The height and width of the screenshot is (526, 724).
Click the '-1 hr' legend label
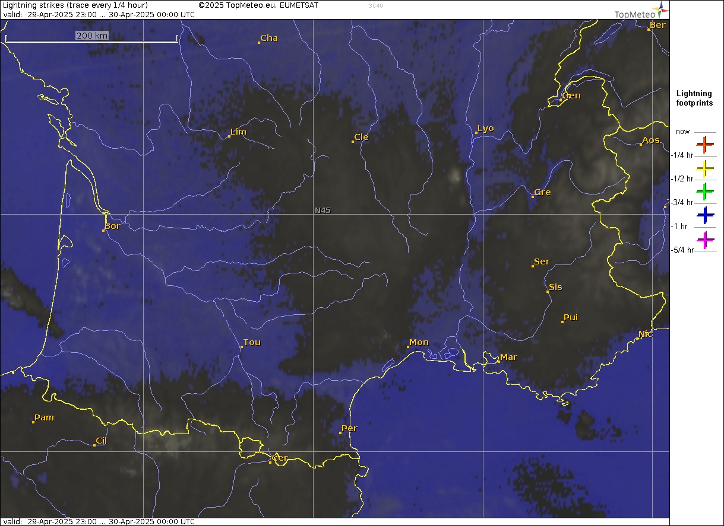click(x=679, y=227)
